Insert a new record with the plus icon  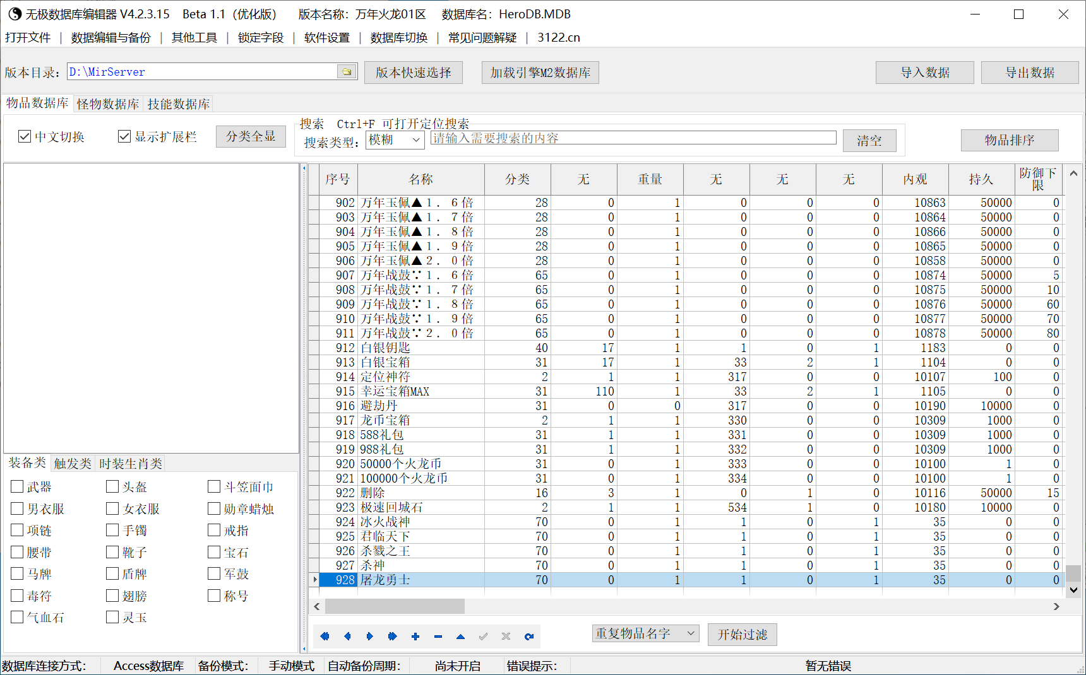(415, 637)
